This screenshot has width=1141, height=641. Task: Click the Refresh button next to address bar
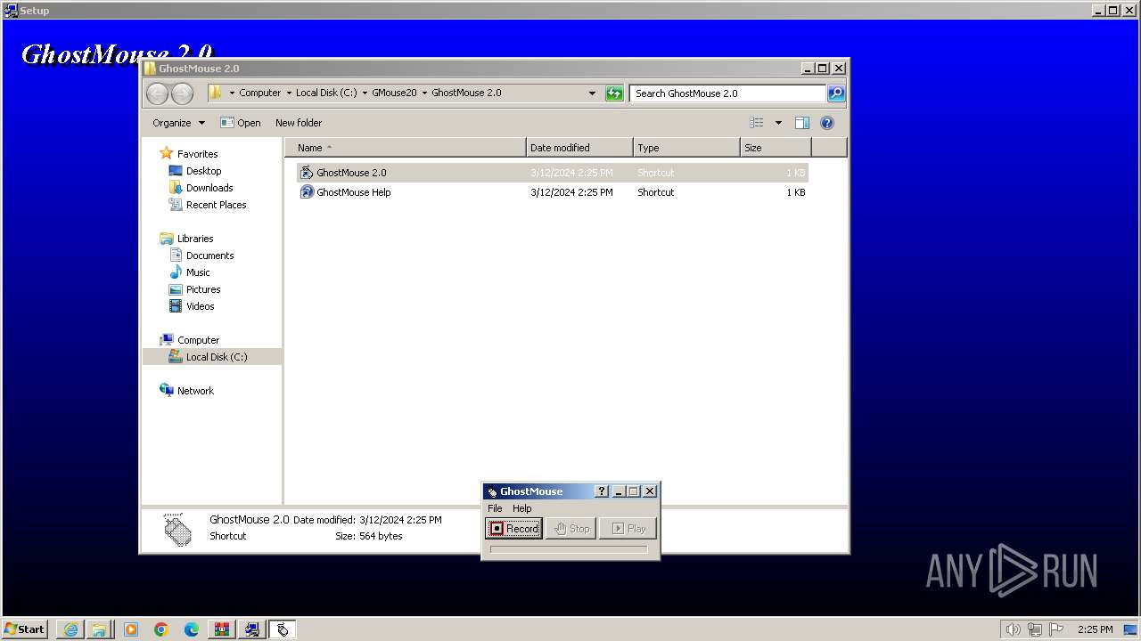614,93
